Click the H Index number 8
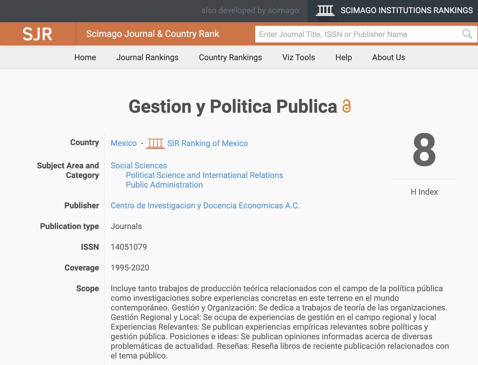Image resolution: width=478 pixels, height=365 pixels. click(x=424, y=150)
